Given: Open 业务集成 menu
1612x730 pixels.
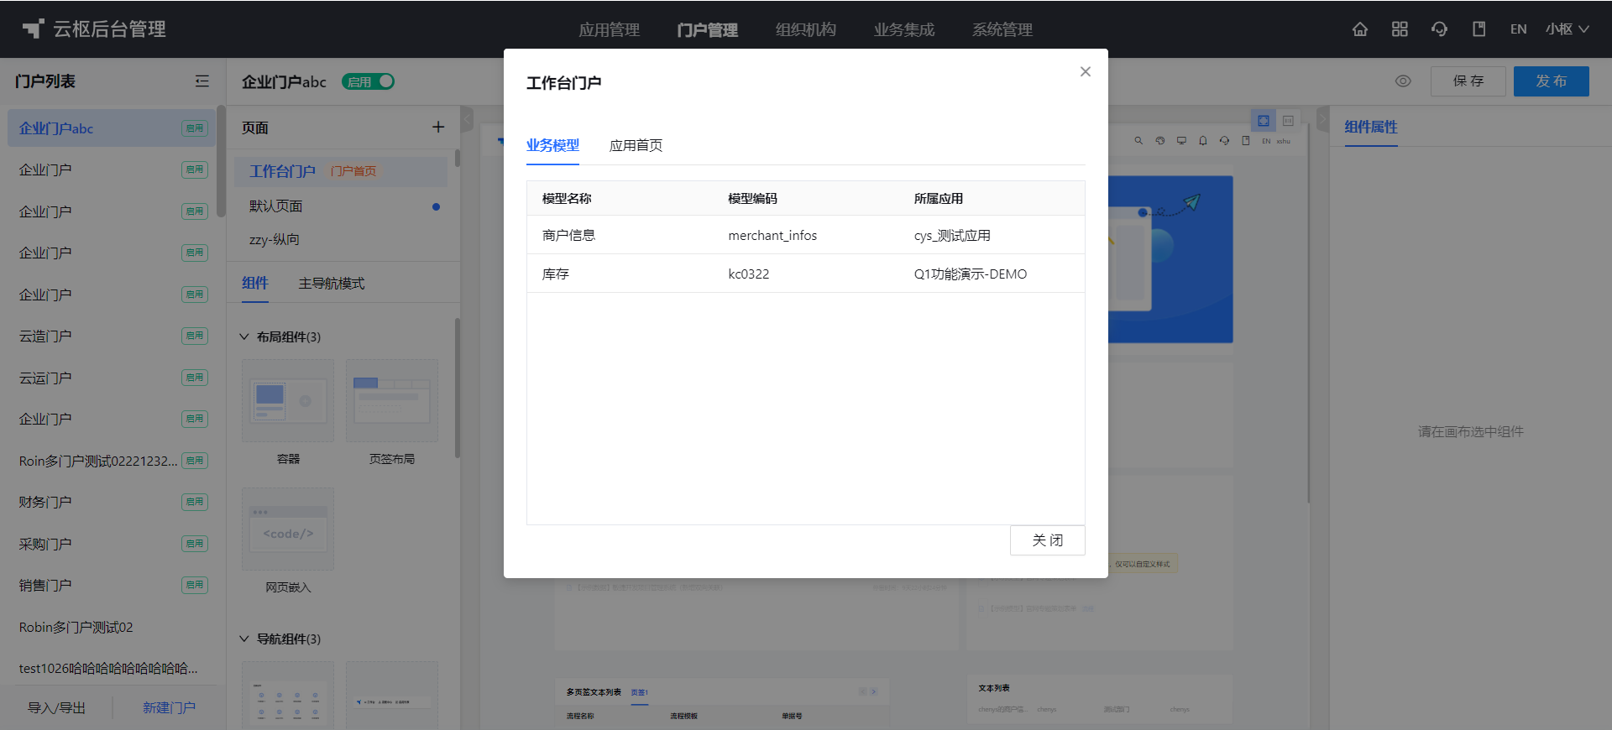Looking at the screenshot, I should (903, 29).
